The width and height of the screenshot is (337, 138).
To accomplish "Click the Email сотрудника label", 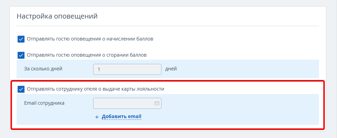I will [44, 103].
